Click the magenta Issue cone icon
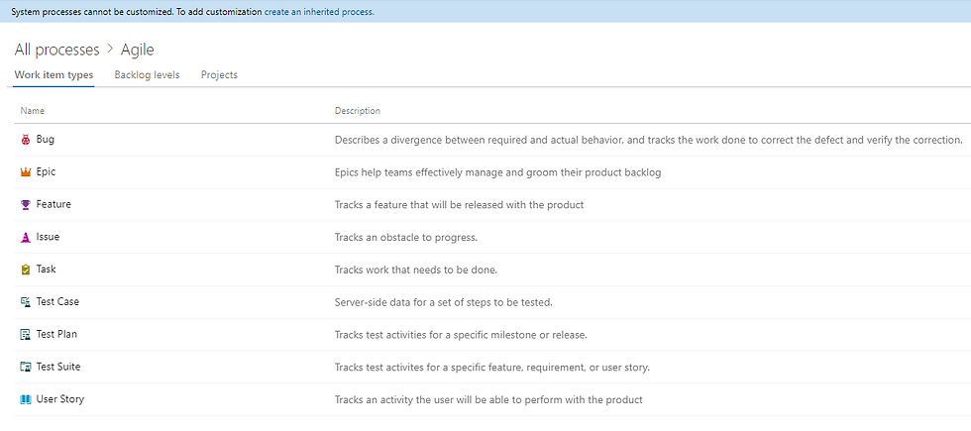 point(26,237)
